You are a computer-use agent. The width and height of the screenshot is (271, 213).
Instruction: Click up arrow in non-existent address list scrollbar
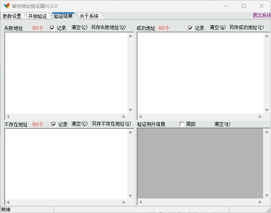pyautogui.click(x=130, y=132)
